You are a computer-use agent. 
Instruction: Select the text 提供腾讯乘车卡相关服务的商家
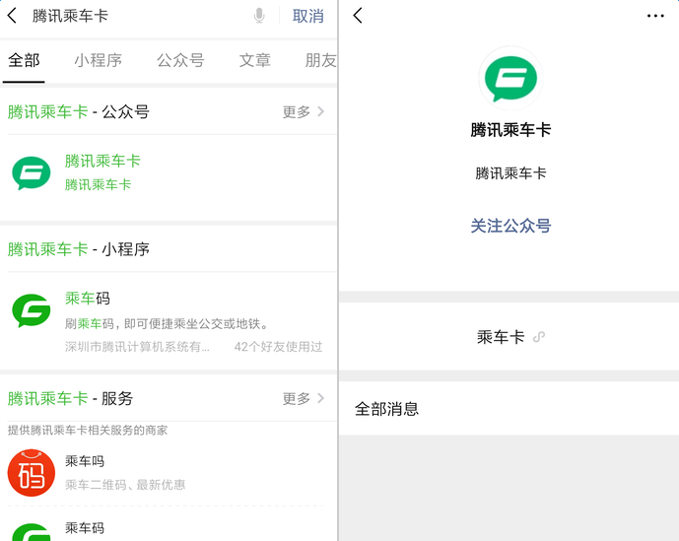tap(88, 430)
